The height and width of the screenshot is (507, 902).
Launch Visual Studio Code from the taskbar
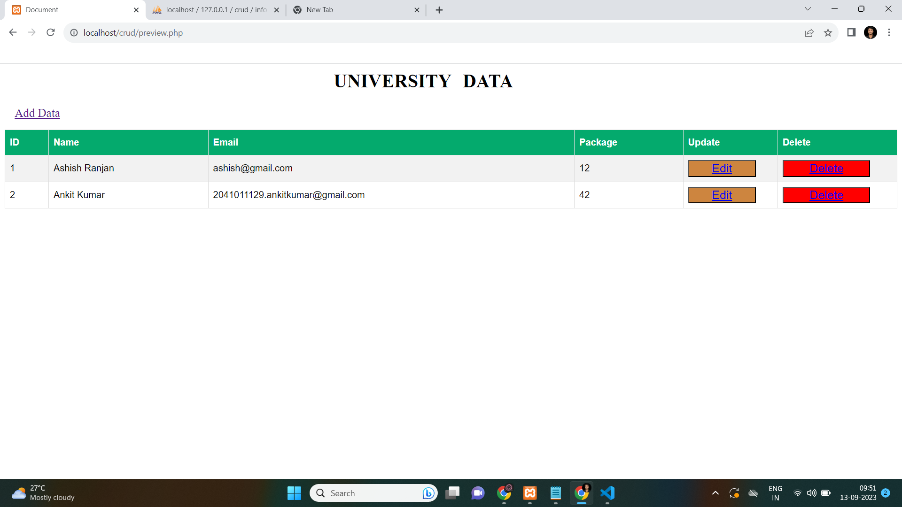[x=607, y=493]
